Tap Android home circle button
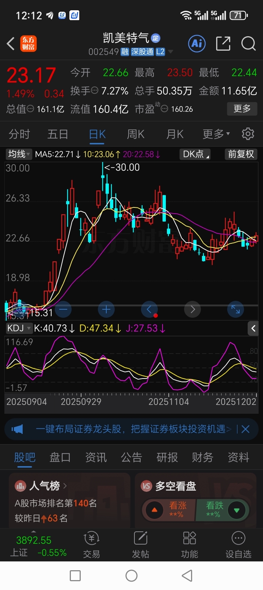The height and width of the screenshot is (590, 263). 131,576
